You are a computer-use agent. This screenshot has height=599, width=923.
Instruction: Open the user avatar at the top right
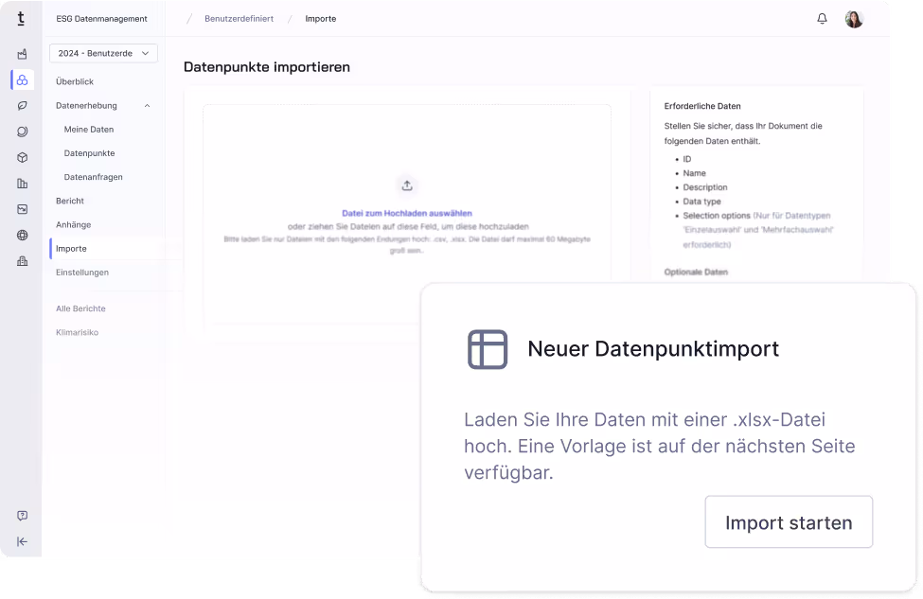click(853, 18)
